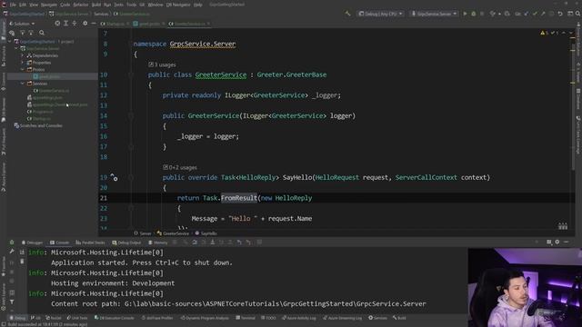
Task: Click the '3 usages' code lens link
Action: click(x=162, y=64)
